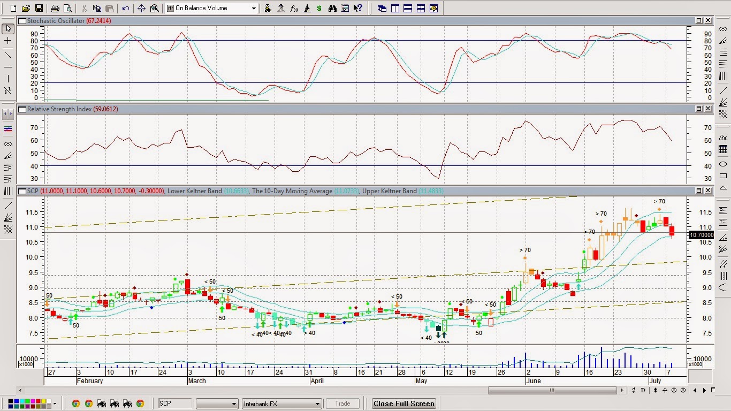Click the green dollar sign icon
The height and width of the screenshot is (411, 731).
(319, 8)
